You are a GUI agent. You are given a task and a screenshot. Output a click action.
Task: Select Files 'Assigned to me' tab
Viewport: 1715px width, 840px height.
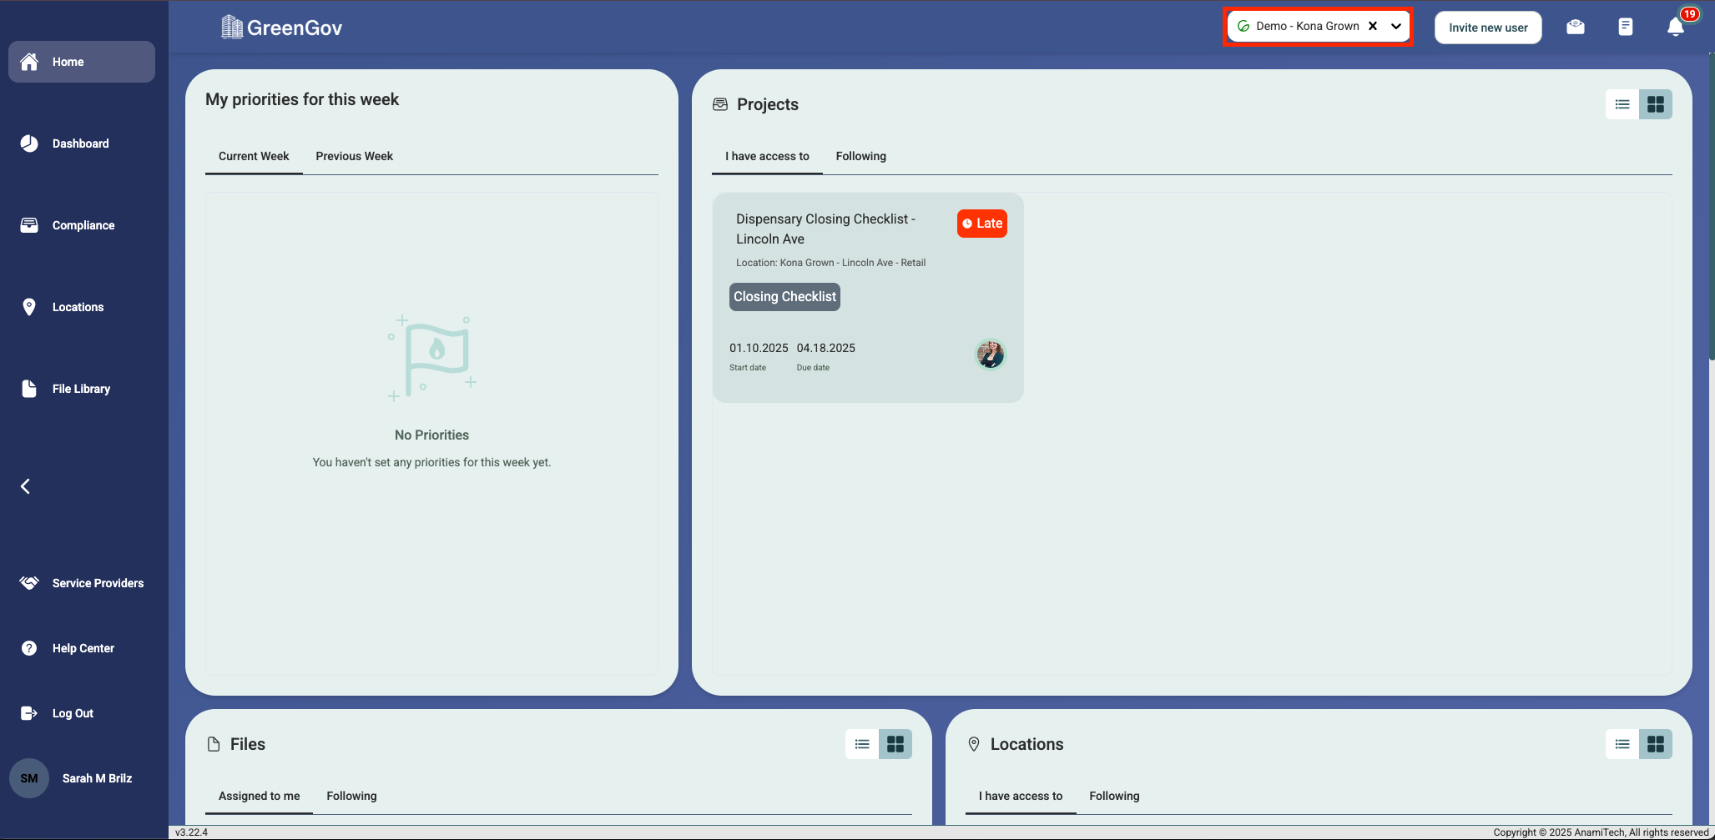[x=259, y=796]
